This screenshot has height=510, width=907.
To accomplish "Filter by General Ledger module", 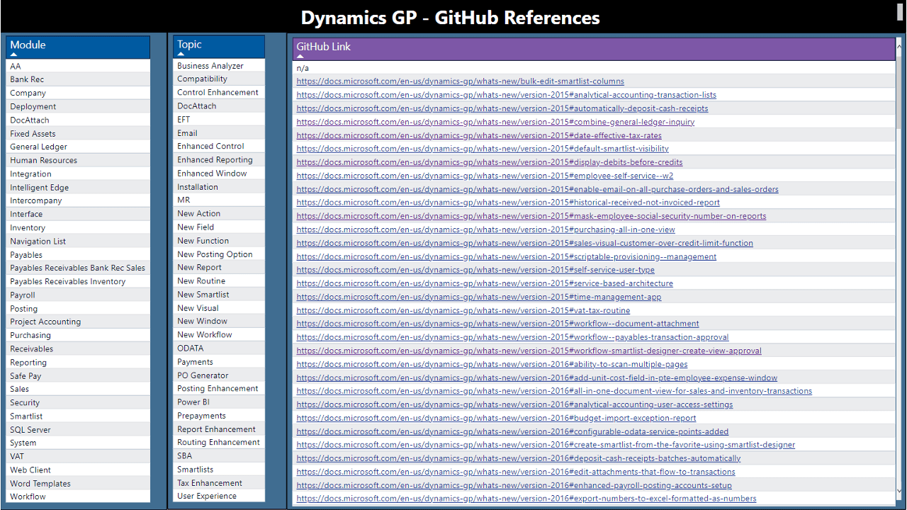I will [39, 147].
